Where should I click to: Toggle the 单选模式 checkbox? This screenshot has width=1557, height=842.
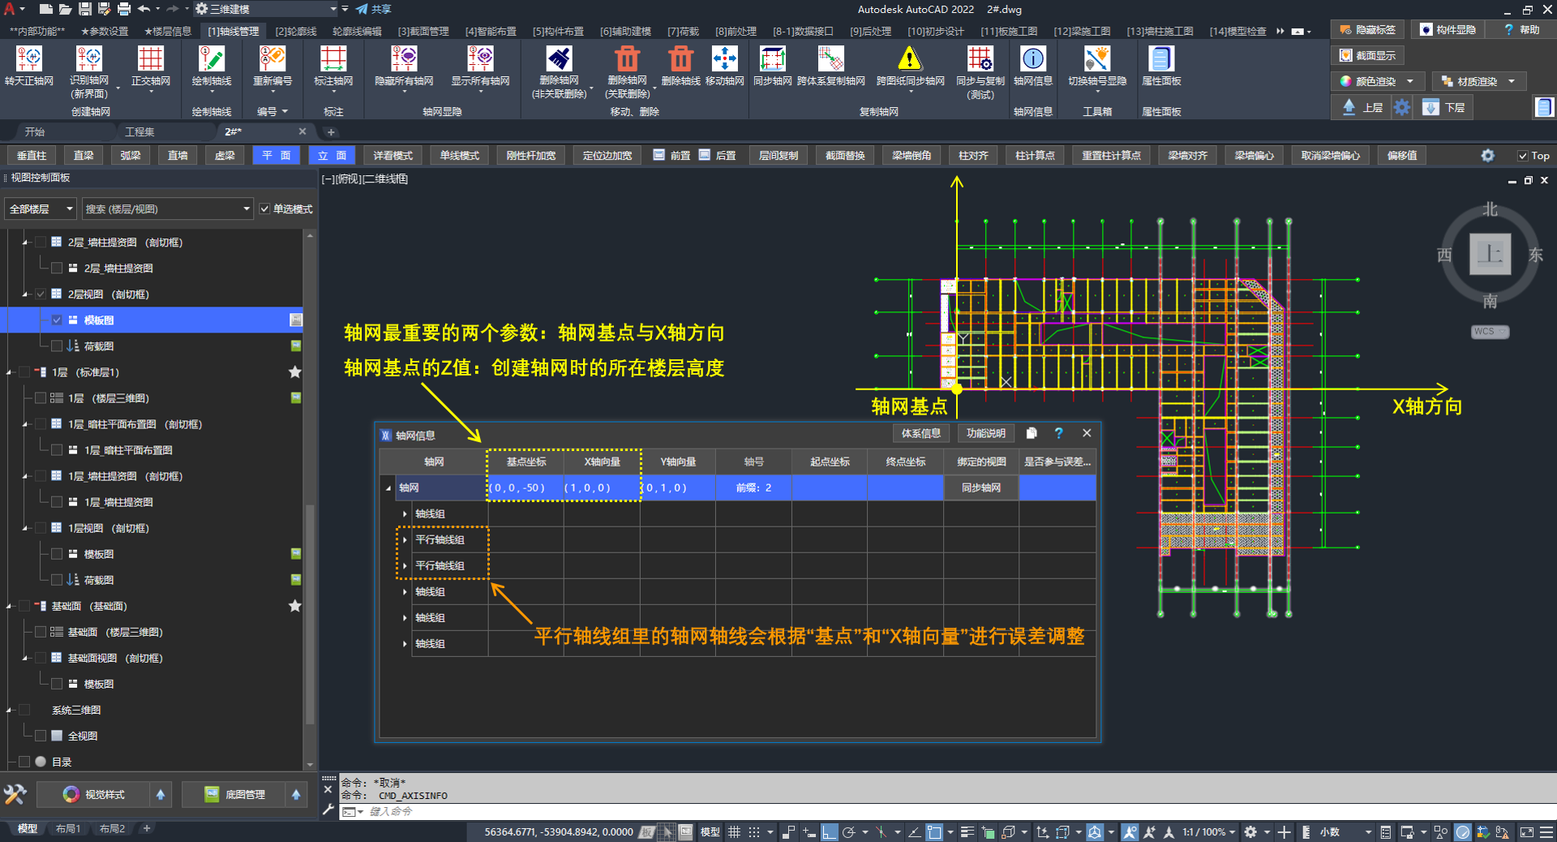coord(265,209)
